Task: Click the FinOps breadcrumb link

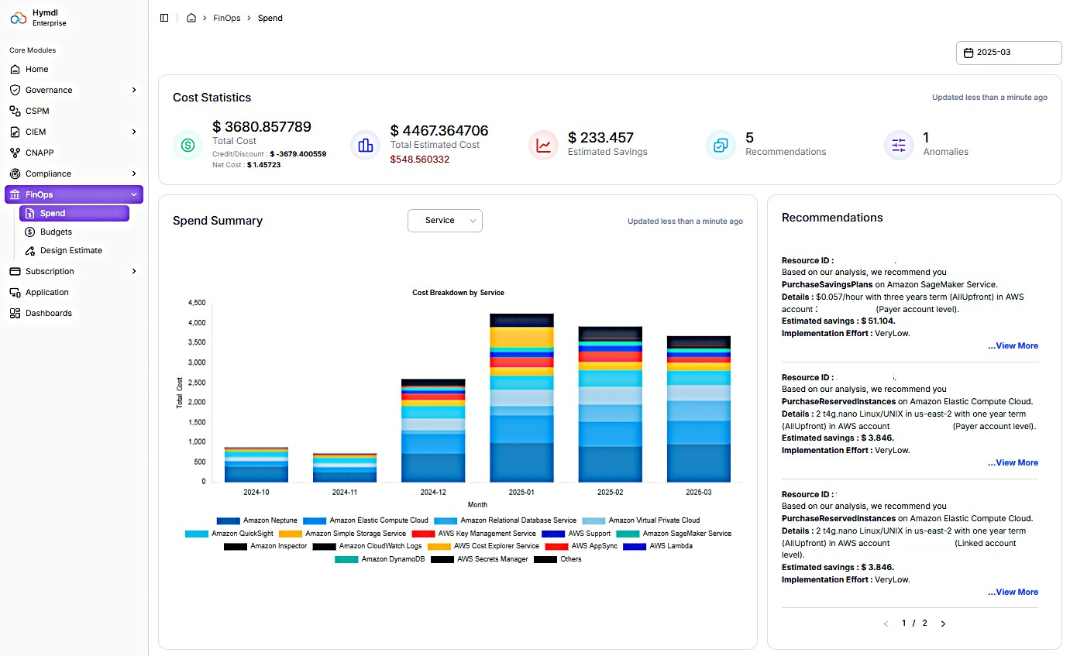Action: pyautogui.click(x=227, y=18)
